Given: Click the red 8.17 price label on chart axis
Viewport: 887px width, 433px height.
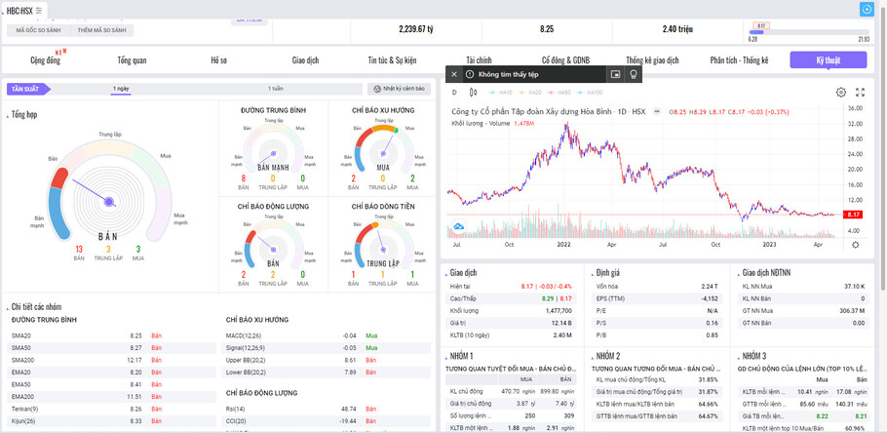Looking at the screenshot, I should tap(853, 215).
